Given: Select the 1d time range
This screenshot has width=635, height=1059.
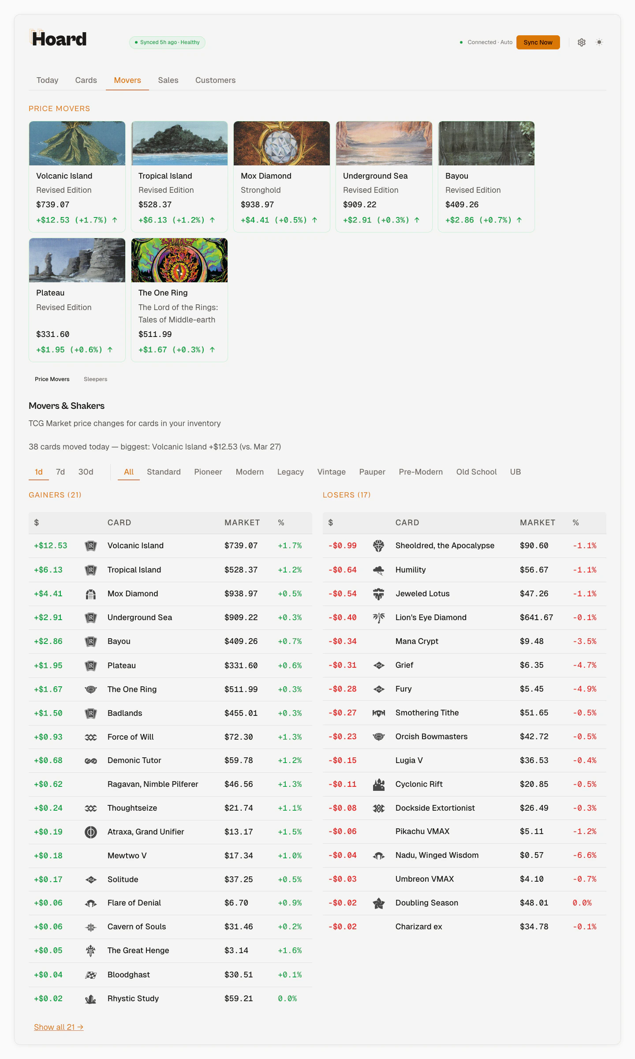Looking at the screenshot, I should (39, 472).
